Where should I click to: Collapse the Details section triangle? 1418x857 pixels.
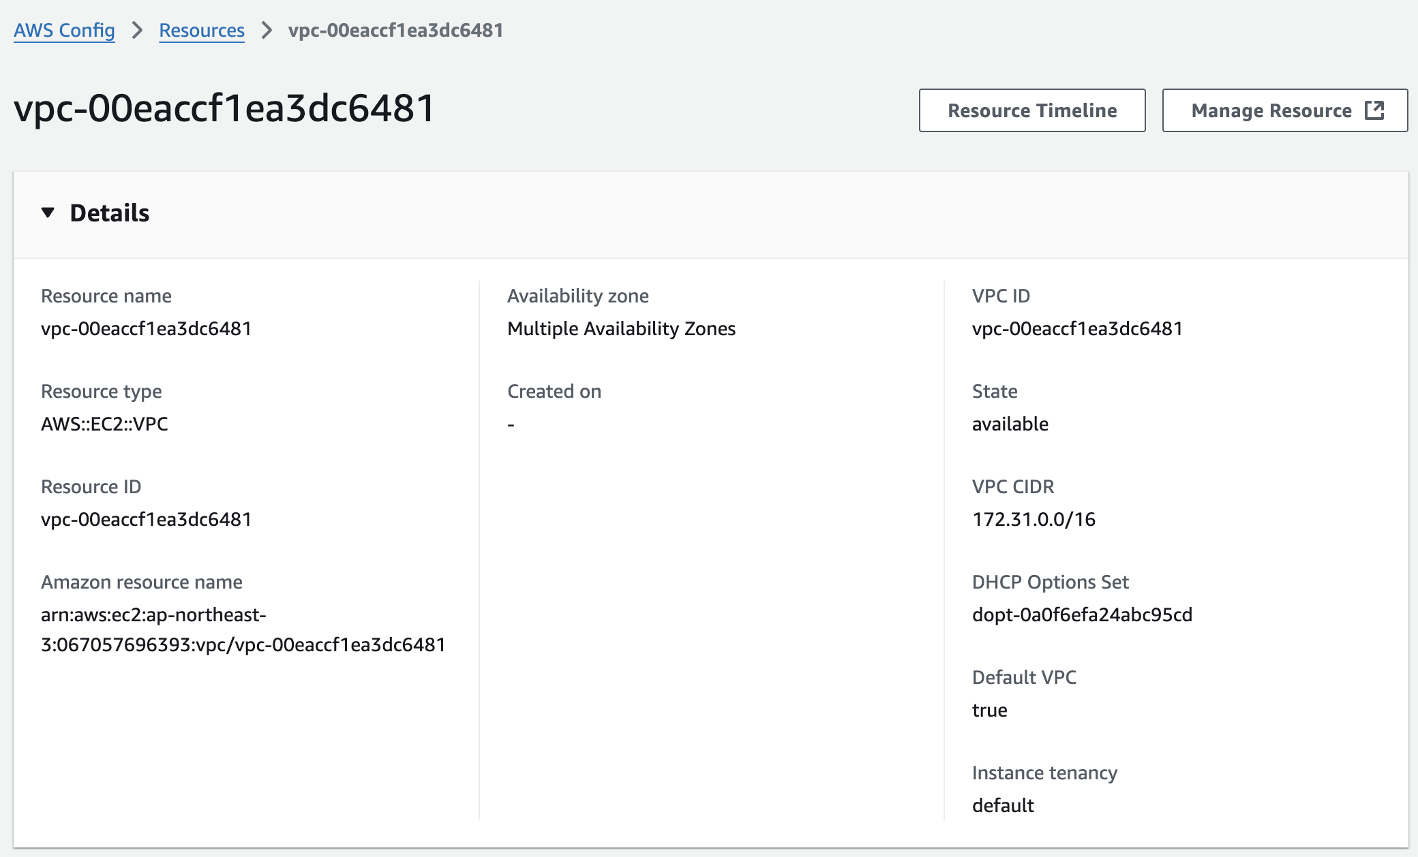[x=48, y=213]
